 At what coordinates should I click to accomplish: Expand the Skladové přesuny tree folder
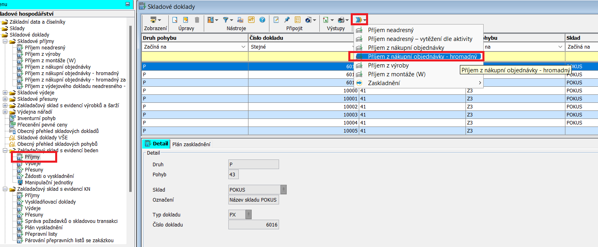click(5, 99)
